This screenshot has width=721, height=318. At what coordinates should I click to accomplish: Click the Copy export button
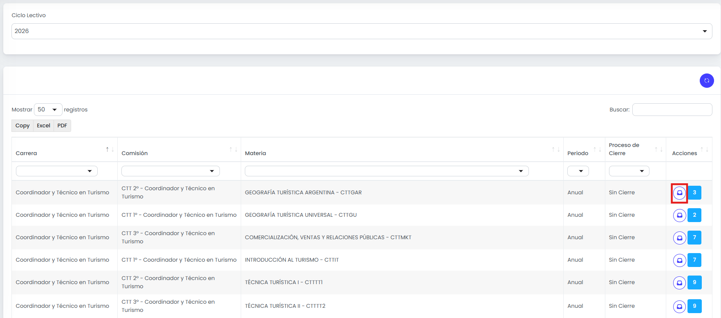point(22,126)
